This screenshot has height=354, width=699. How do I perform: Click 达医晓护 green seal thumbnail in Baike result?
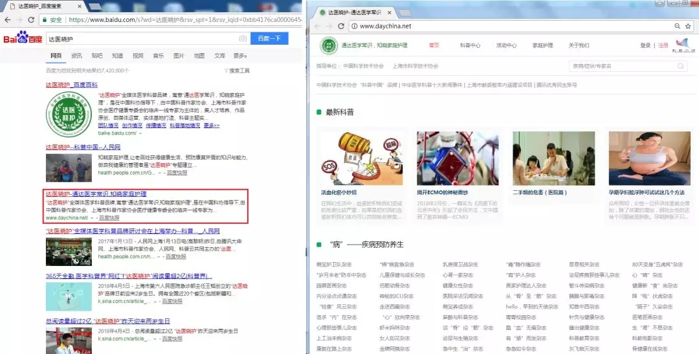point(69,114)
